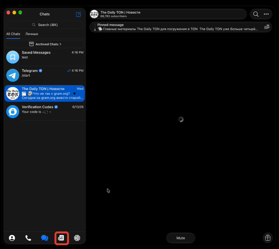Click the 6/13/26 date label
The width and height of the screenshot is (279, 249).
pyautogui.click(x=78, y=107)
